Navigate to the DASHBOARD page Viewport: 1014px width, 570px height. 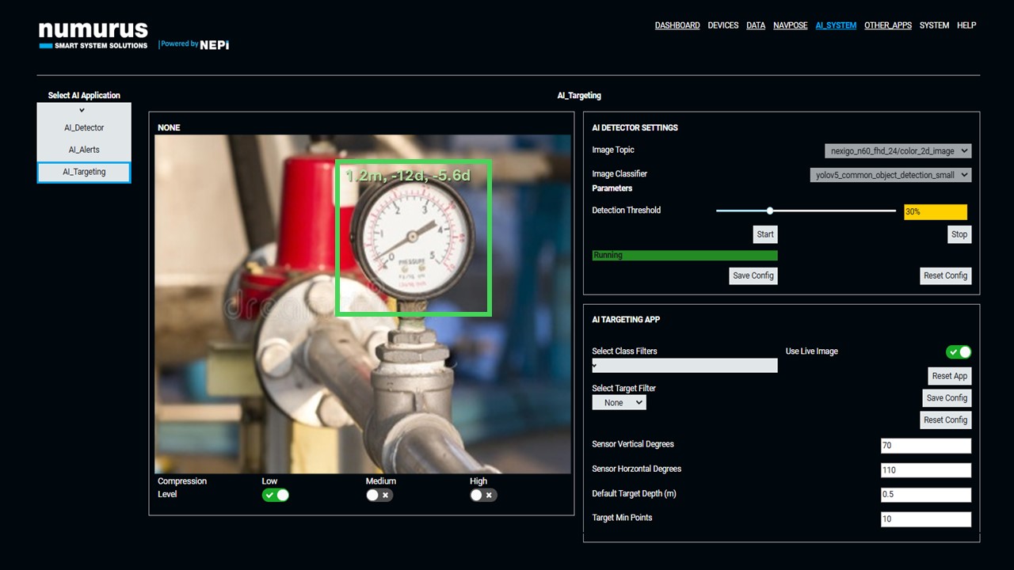pos(677,25)
